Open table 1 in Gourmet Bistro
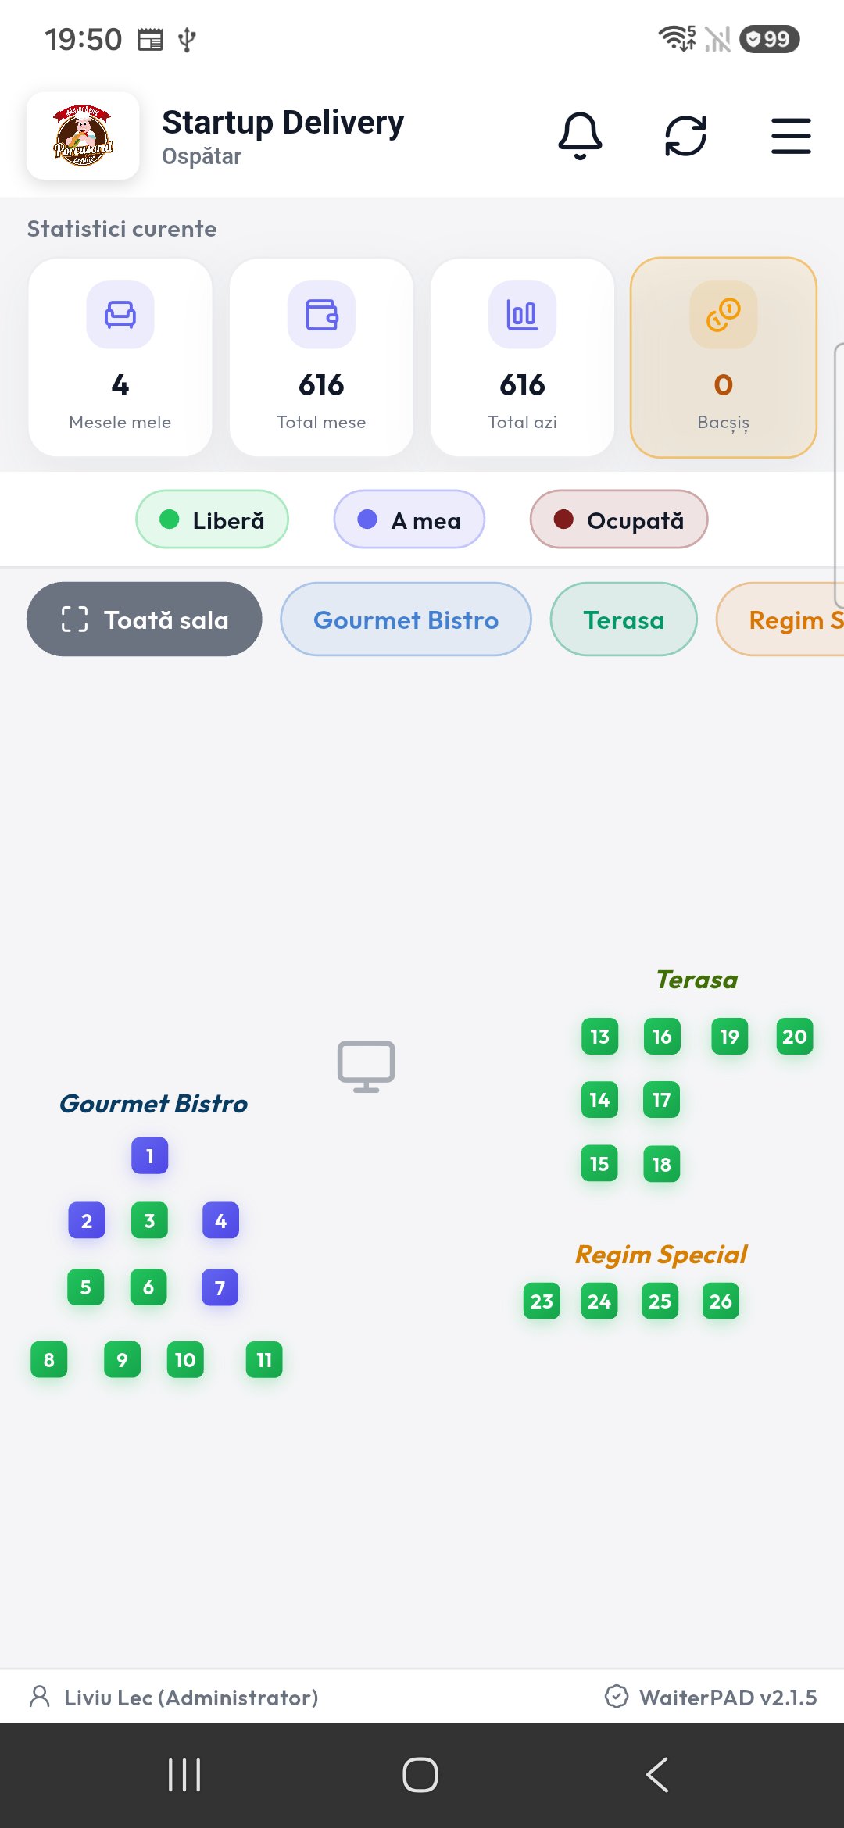 150,1155
